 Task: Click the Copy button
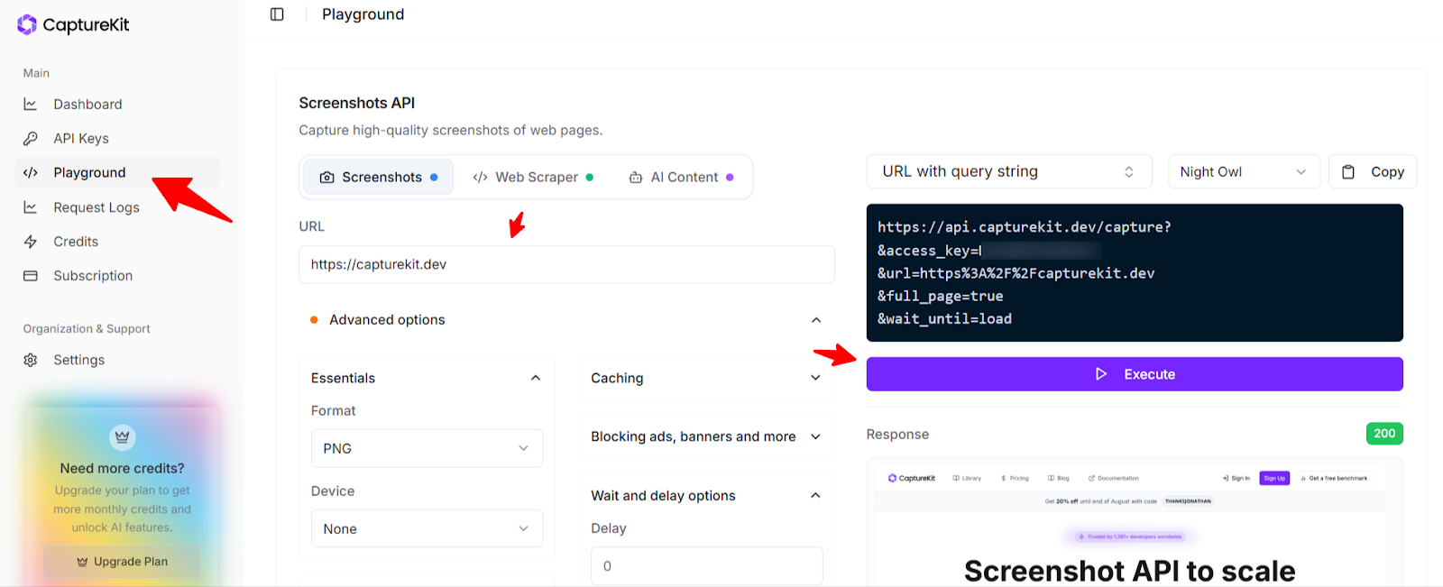click(x=1373, y=171)
